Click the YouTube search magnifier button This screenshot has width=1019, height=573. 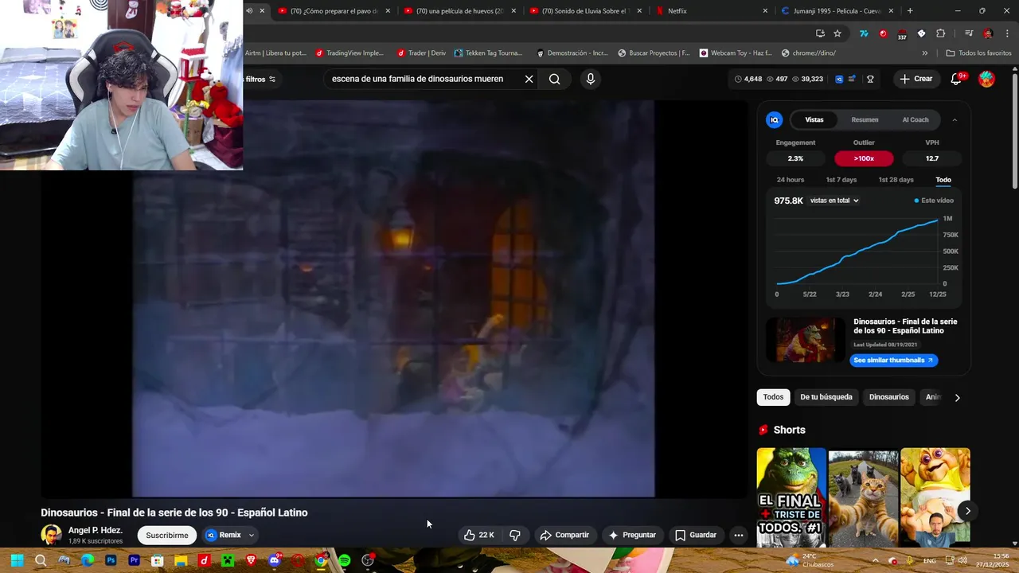(x=555, y=79)
